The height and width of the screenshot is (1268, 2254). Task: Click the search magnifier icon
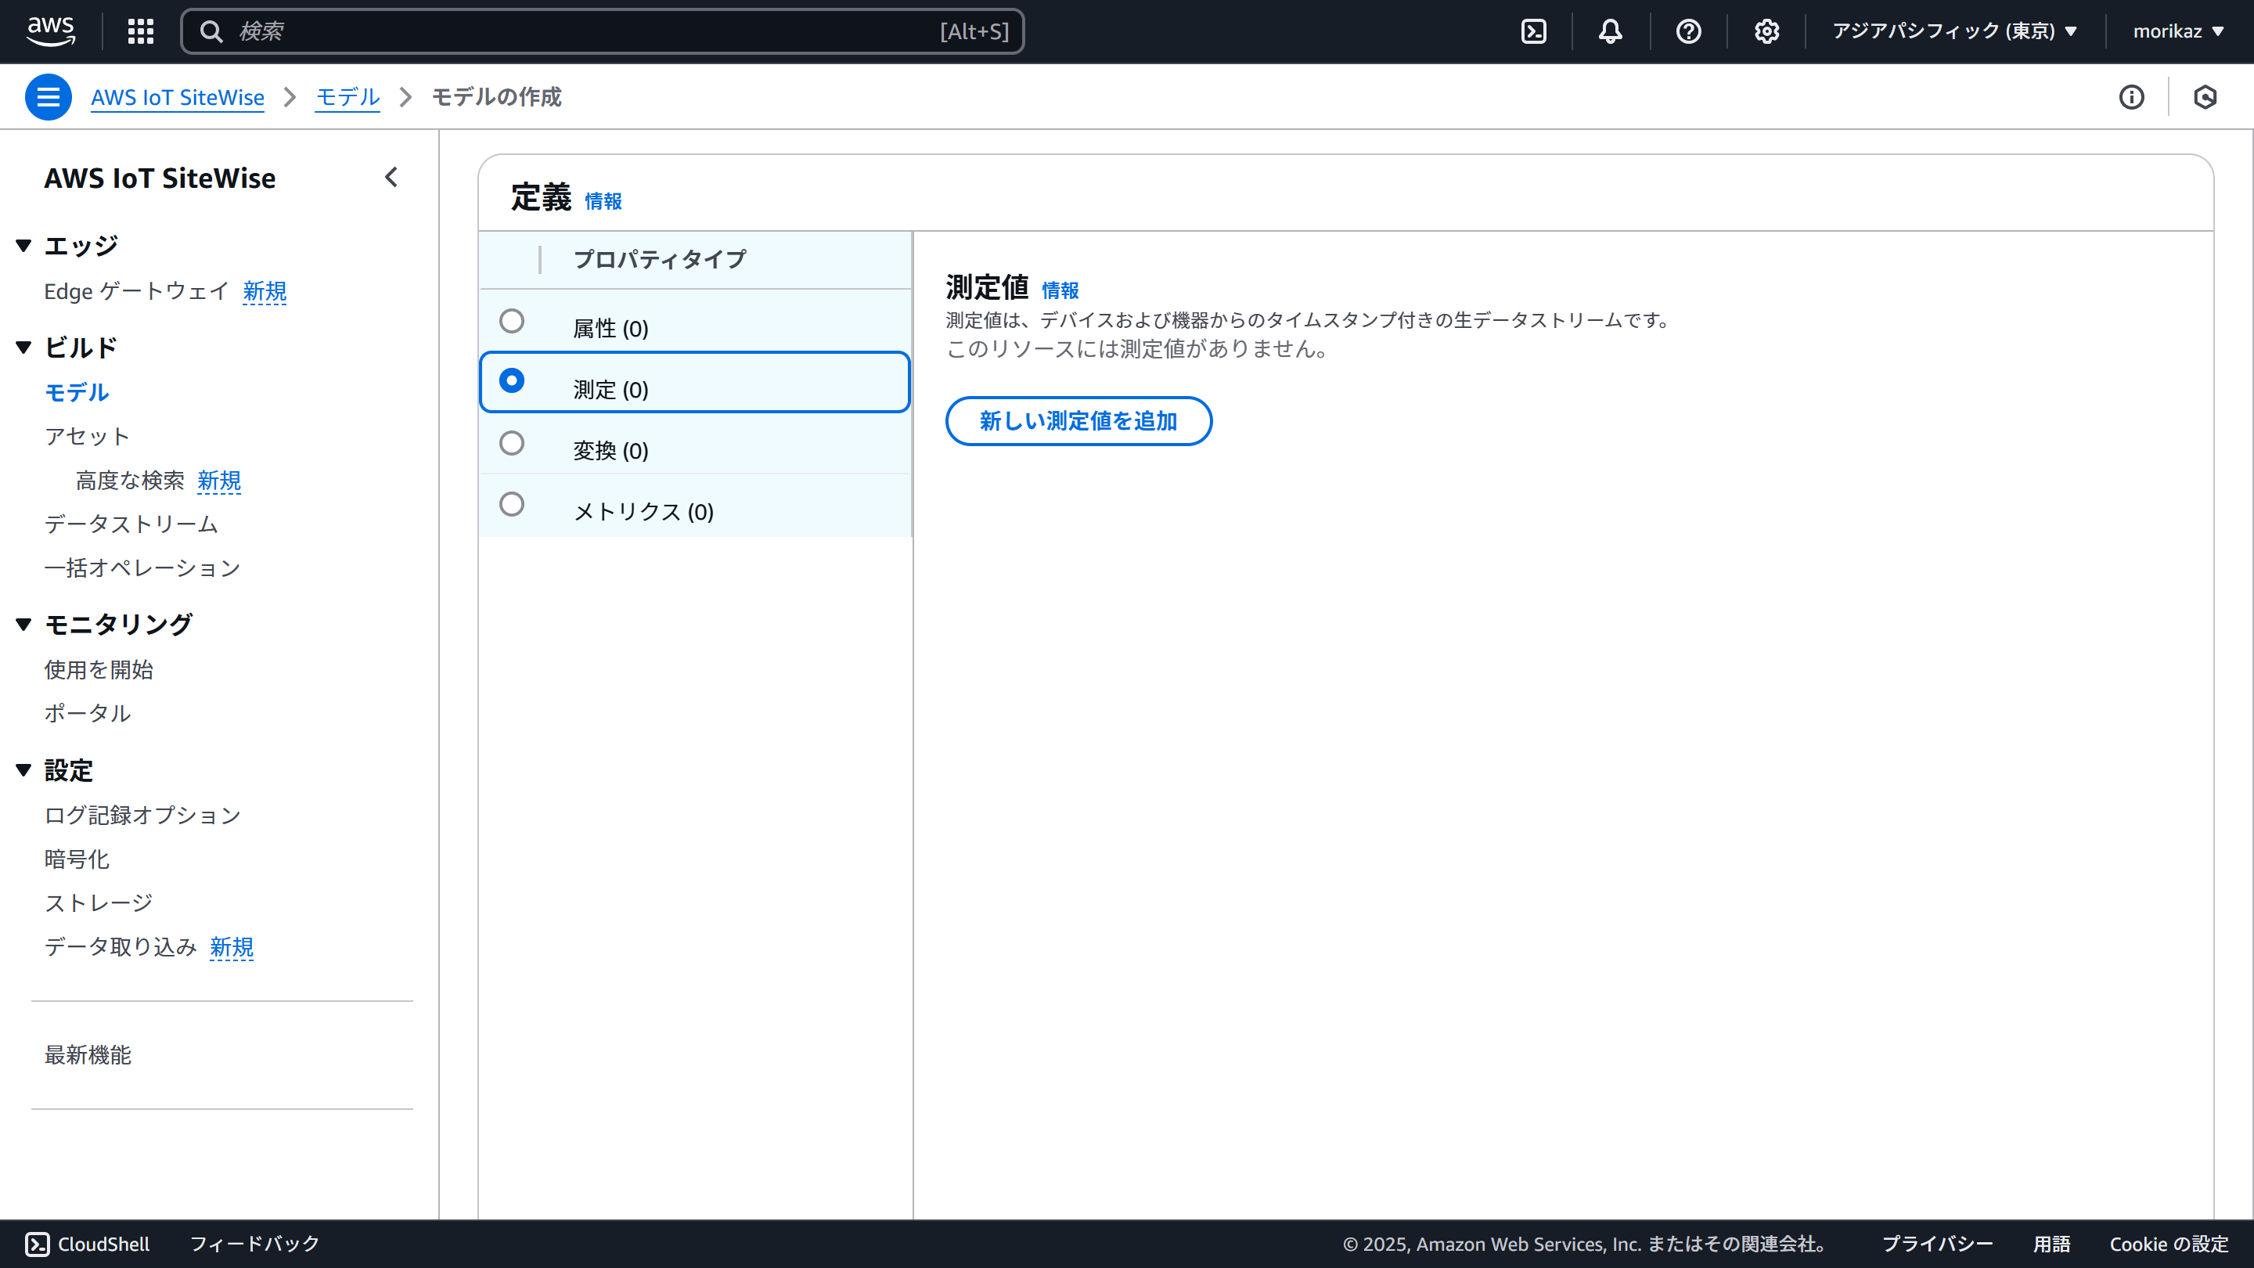coord(211,31)
